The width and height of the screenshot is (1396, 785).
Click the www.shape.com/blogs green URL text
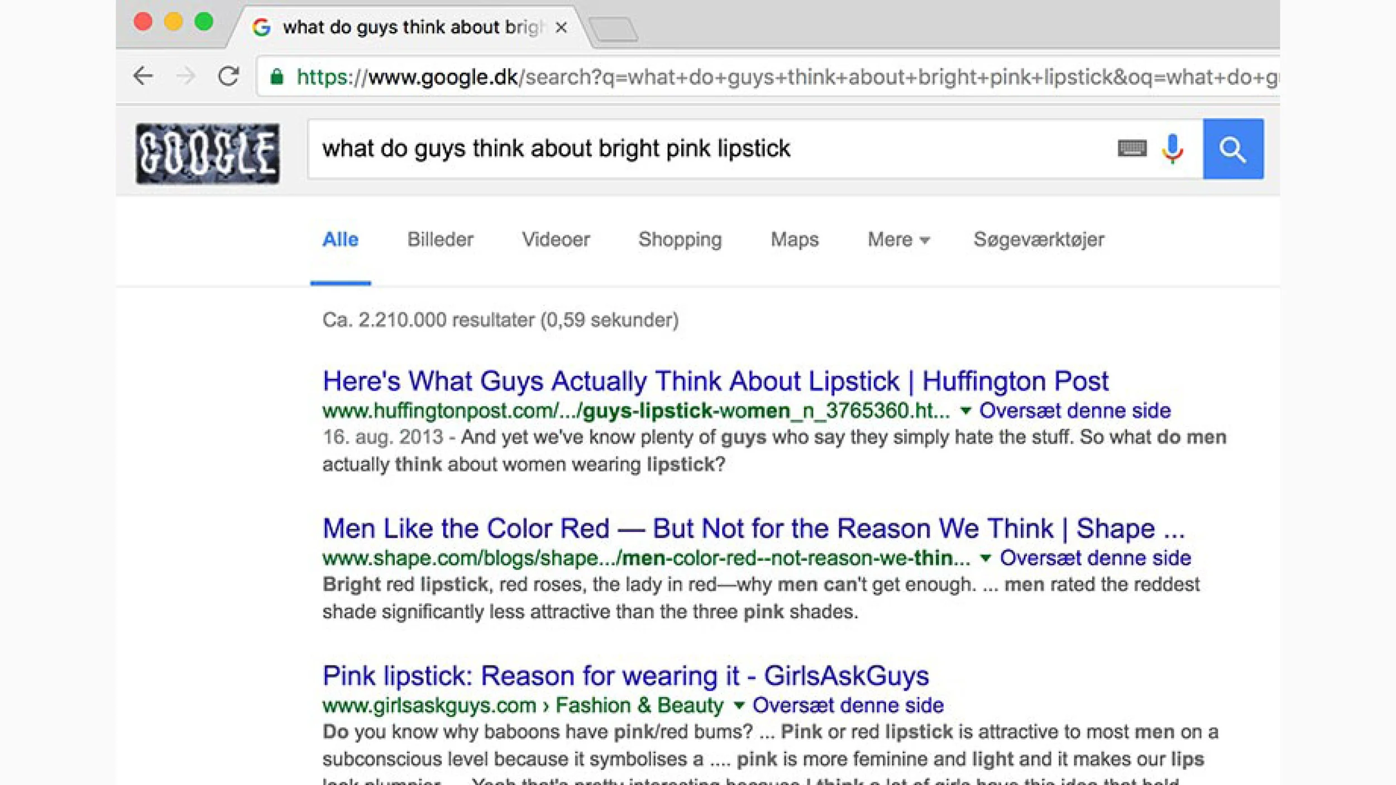[x=646, y=558]
